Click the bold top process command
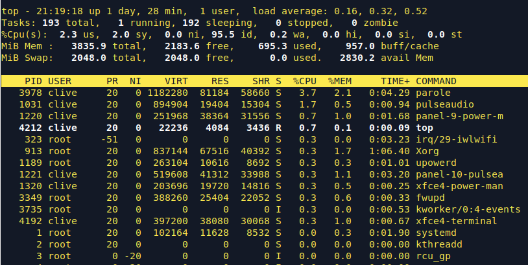 point(424,128)
